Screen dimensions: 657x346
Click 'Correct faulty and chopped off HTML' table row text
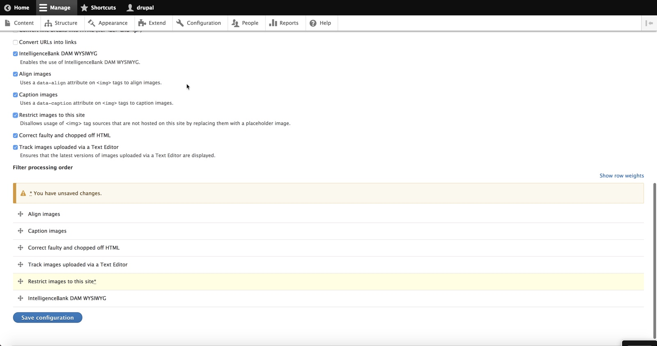click(74, 248)
